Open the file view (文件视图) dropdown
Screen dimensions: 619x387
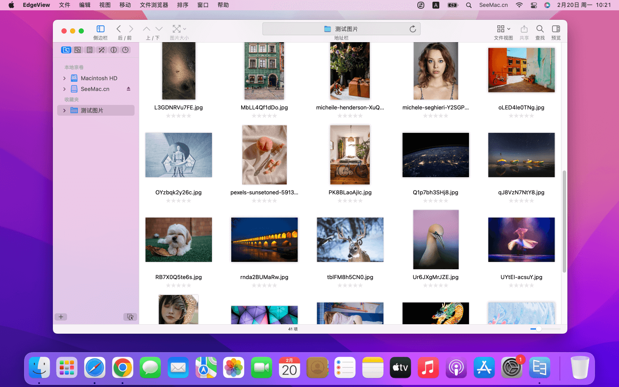503,29
